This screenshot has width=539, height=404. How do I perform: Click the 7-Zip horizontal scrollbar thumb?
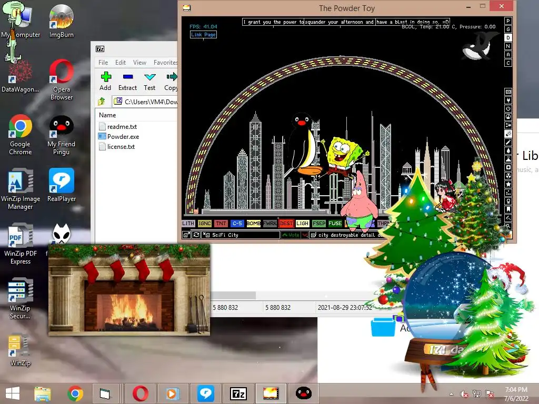click(x=233, y=296)
